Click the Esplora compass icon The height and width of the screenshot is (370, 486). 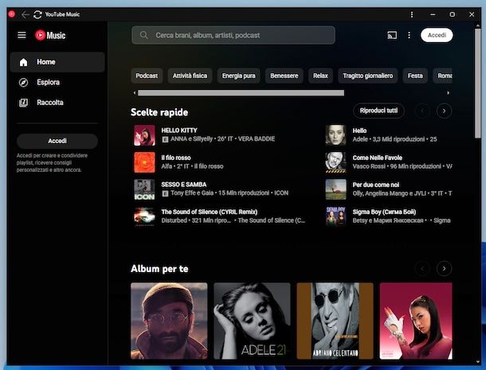[x=24, y=83]
